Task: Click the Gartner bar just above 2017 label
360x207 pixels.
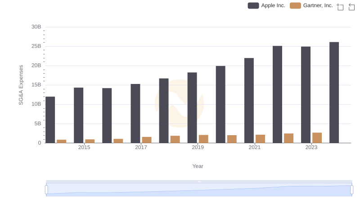Action: (147, 140)
